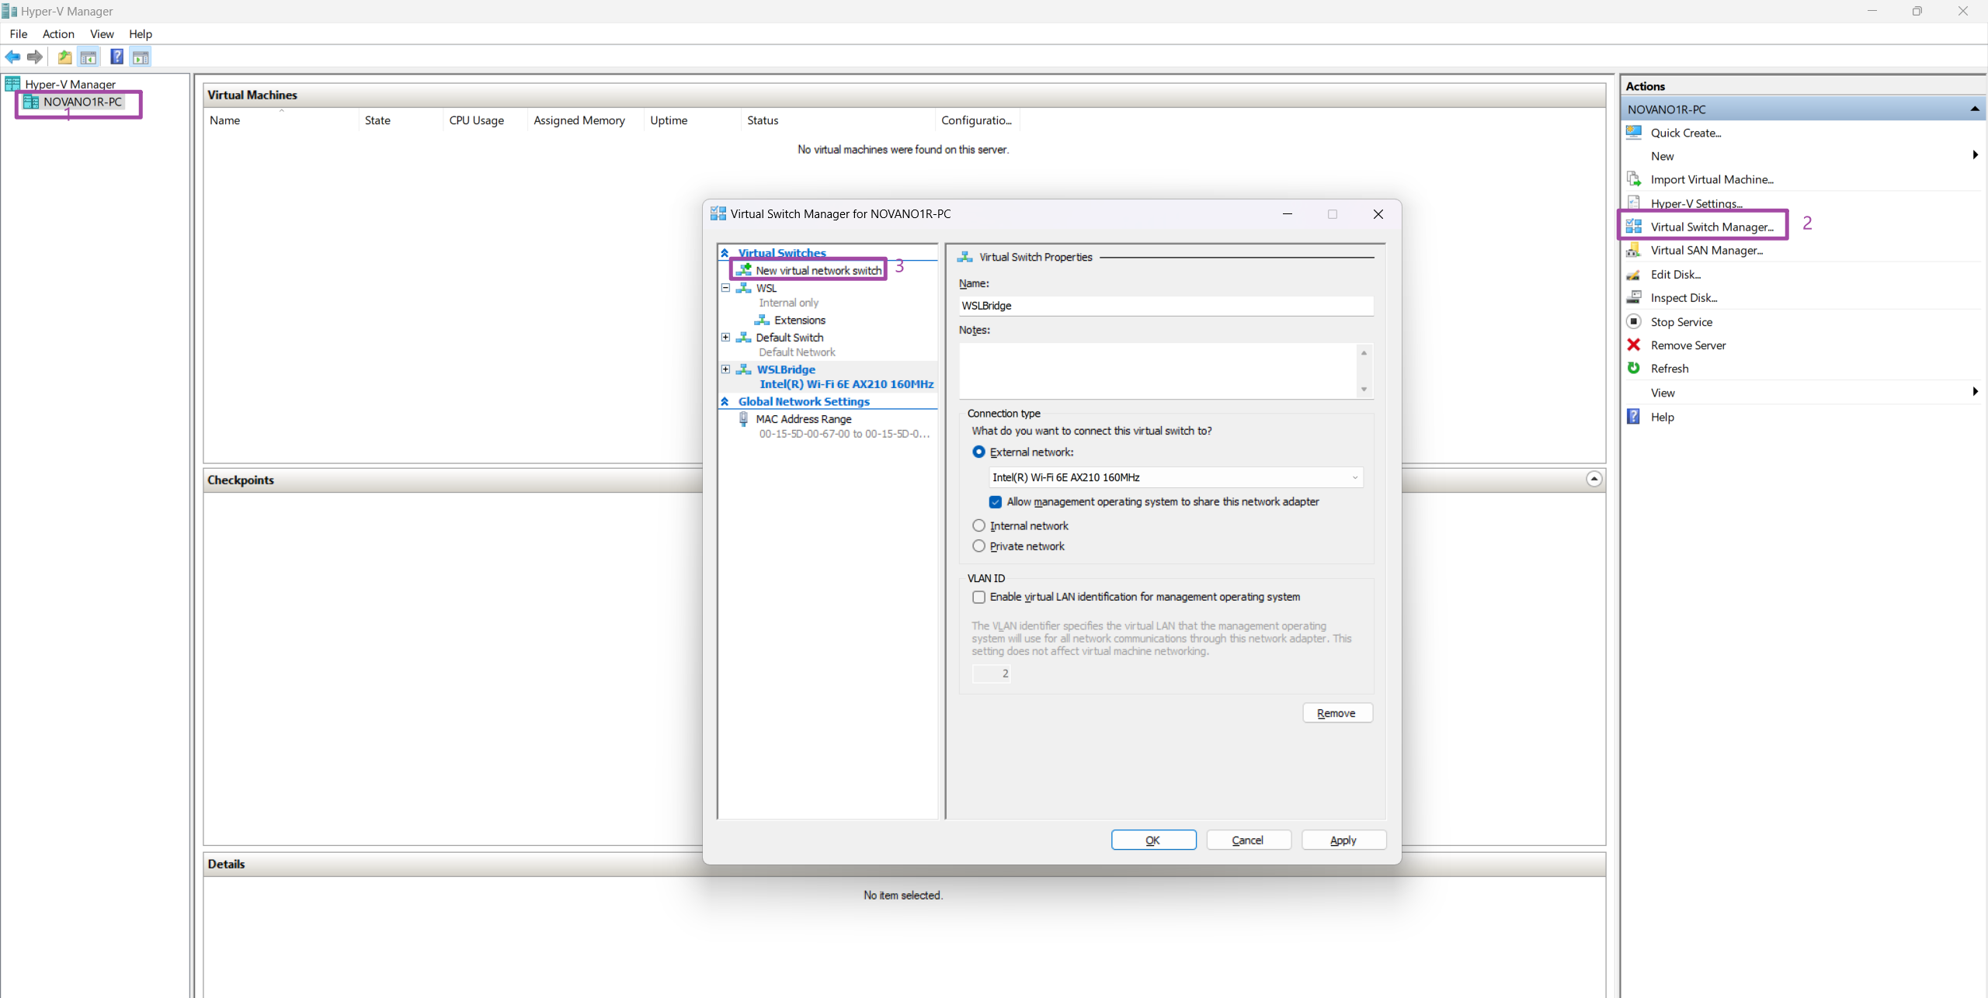The height and width of the screenshot is (998, 1988).
Task: Click the Remove button in dialog
Action: click(x=1336, y=712)
